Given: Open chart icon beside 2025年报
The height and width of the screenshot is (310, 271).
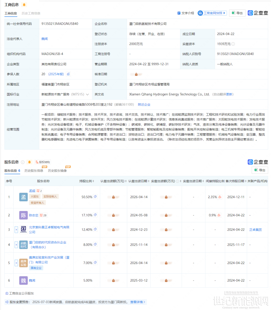Looking at the screenshot, I should pyautogui.click(x=68, y=74).
